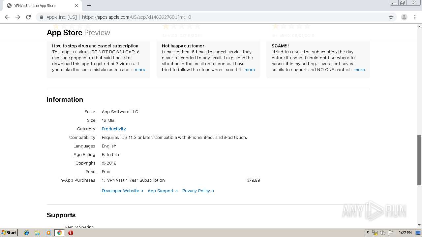Select the price value Free

[x=106, y=171]
